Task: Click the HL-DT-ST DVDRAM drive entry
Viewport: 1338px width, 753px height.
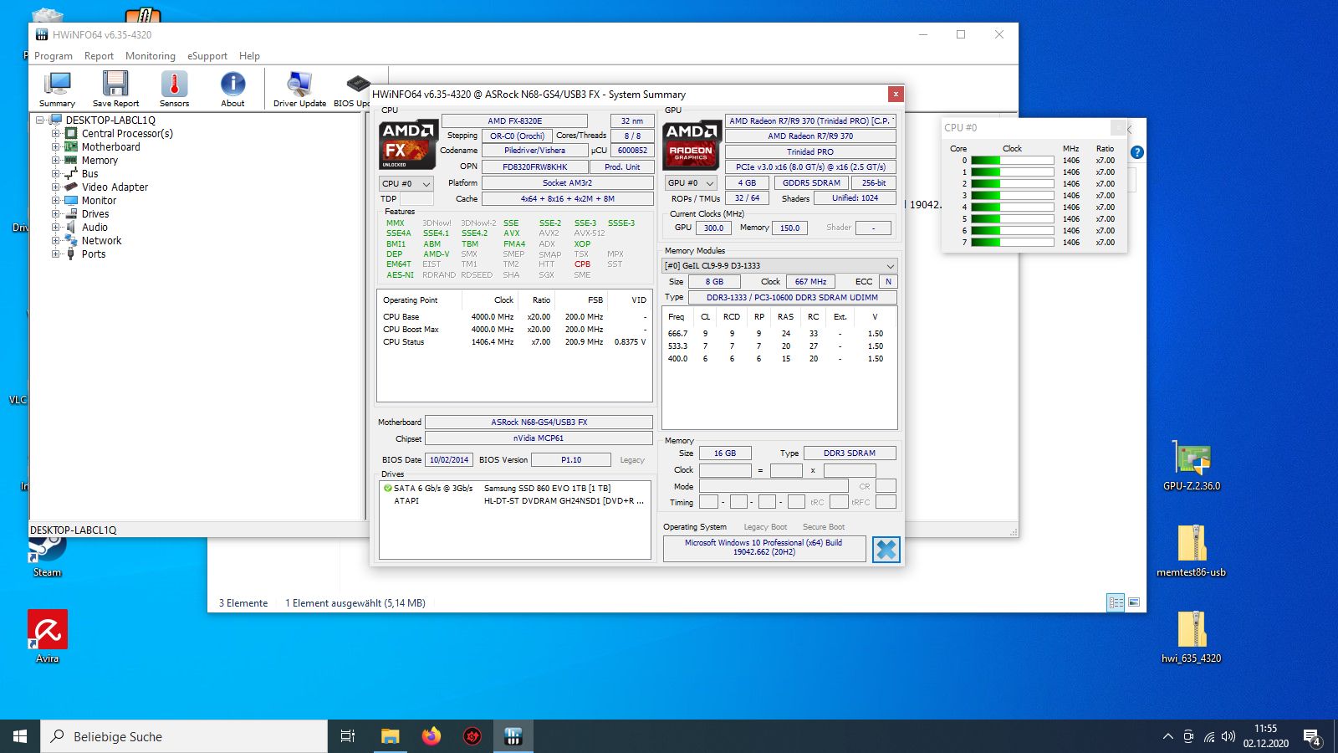Action: [x=514, y=501]
